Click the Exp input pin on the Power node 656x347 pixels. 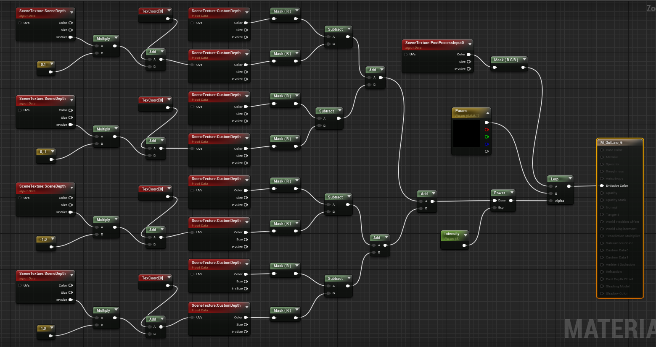click(x=495, y=207)
